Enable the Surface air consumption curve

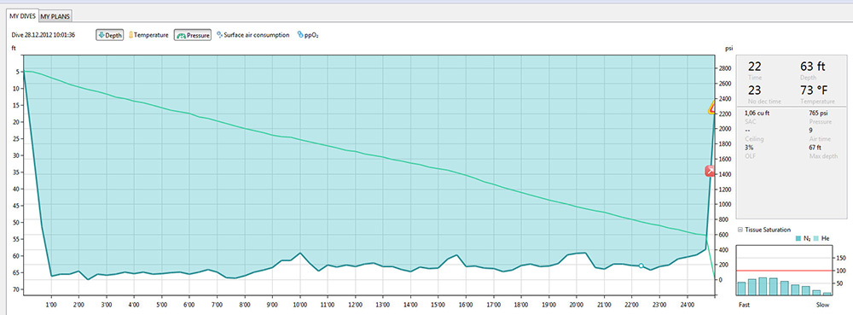click(x=253, y=35)
